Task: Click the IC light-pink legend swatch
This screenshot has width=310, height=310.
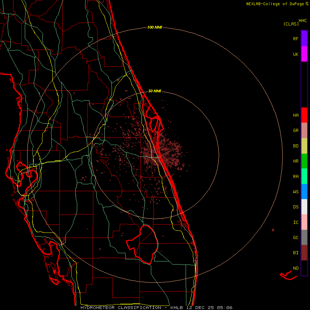Action: coord(304,222)
